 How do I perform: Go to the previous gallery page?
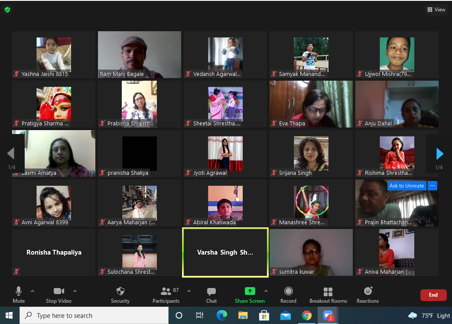11,153
